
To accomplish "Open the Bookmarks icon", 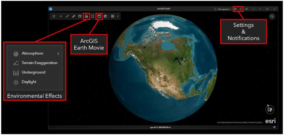I will (93, 16).
